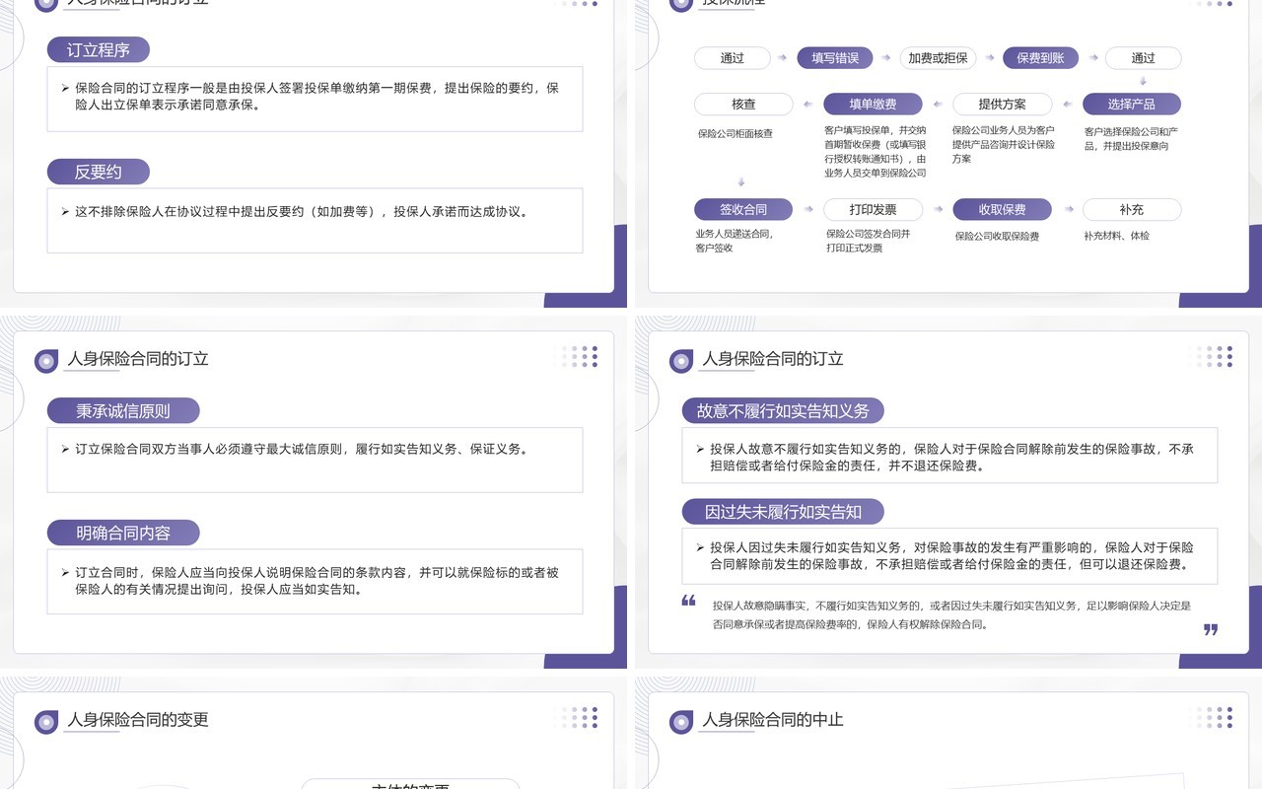Screen dimensions: 1262x789
Task: Click arrow between 收取保费 and 补充
Action: point(1067,209)
